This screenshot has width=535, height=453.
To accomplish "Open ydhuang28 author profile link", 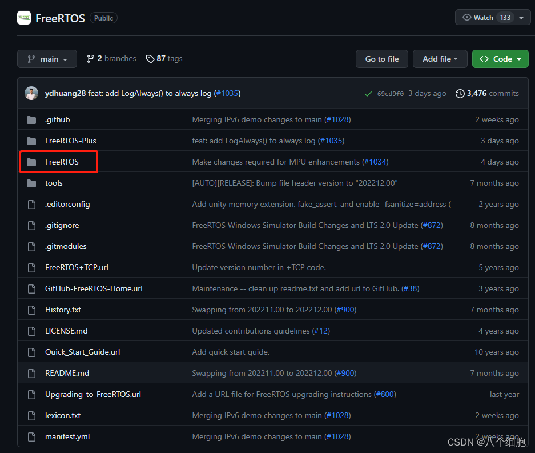I will point(65,93).
